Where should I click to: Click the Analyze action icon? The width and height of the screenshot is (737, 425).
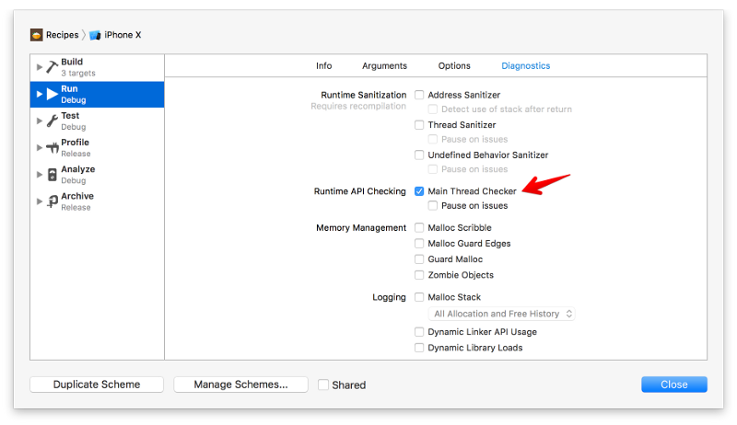click(x=53, y=175)
